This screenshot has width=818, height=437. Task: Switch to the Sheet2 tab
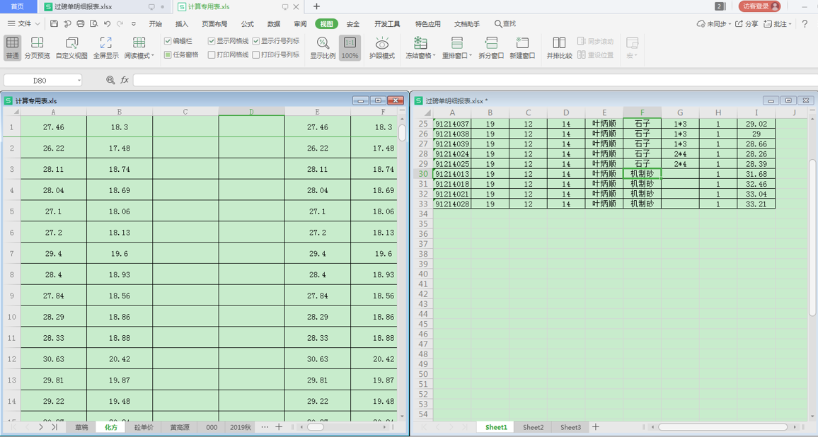click(x=533, y=427)
